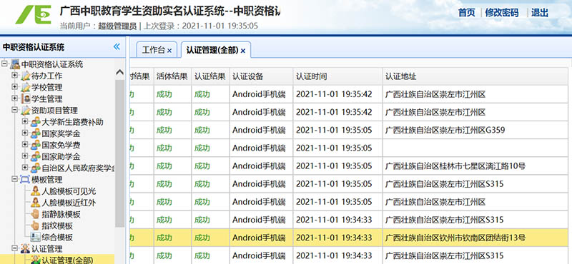Image resolution: width=572 pixels, height=264 pixels.
Task: Sort by 认证结果 column header
Action: [210, 76]
